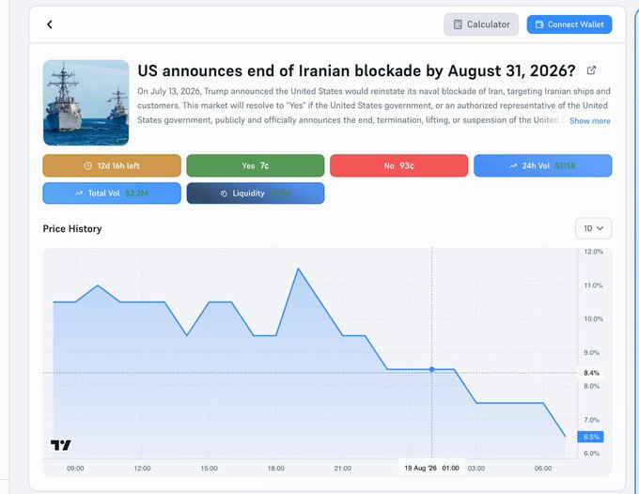Open the external link icon beside the title

591,70
